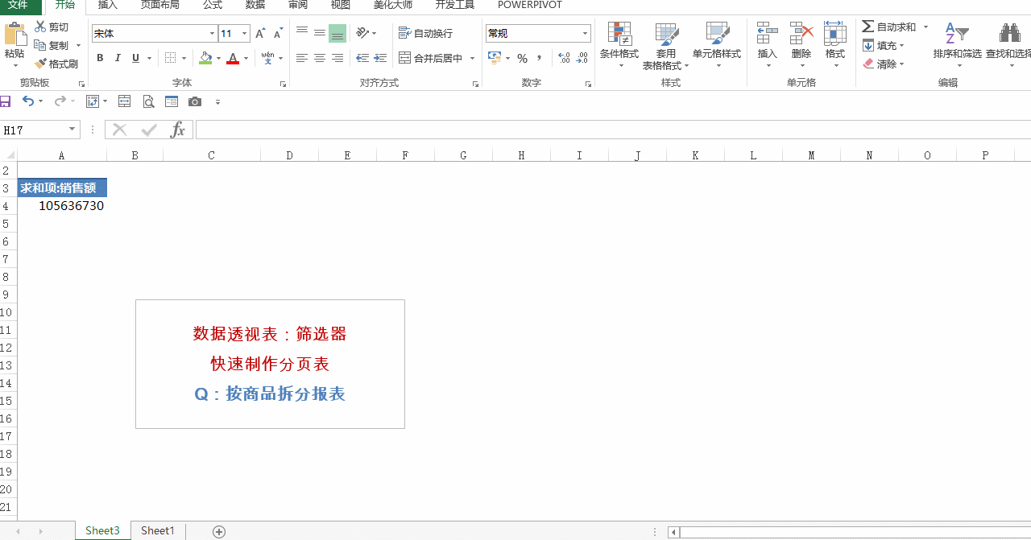Toggle Italic formatting

click(118, 58)
